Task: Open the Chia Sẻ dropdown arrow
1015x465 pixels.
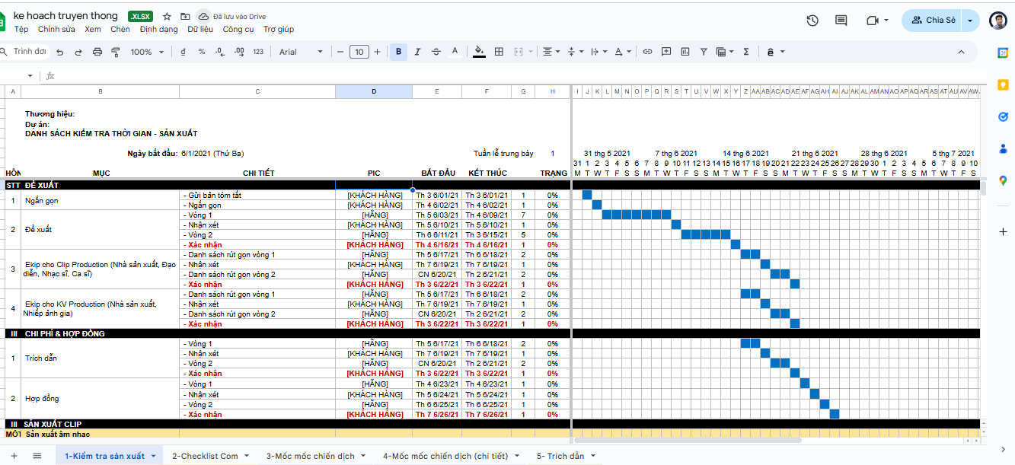Action: point(969,21)
